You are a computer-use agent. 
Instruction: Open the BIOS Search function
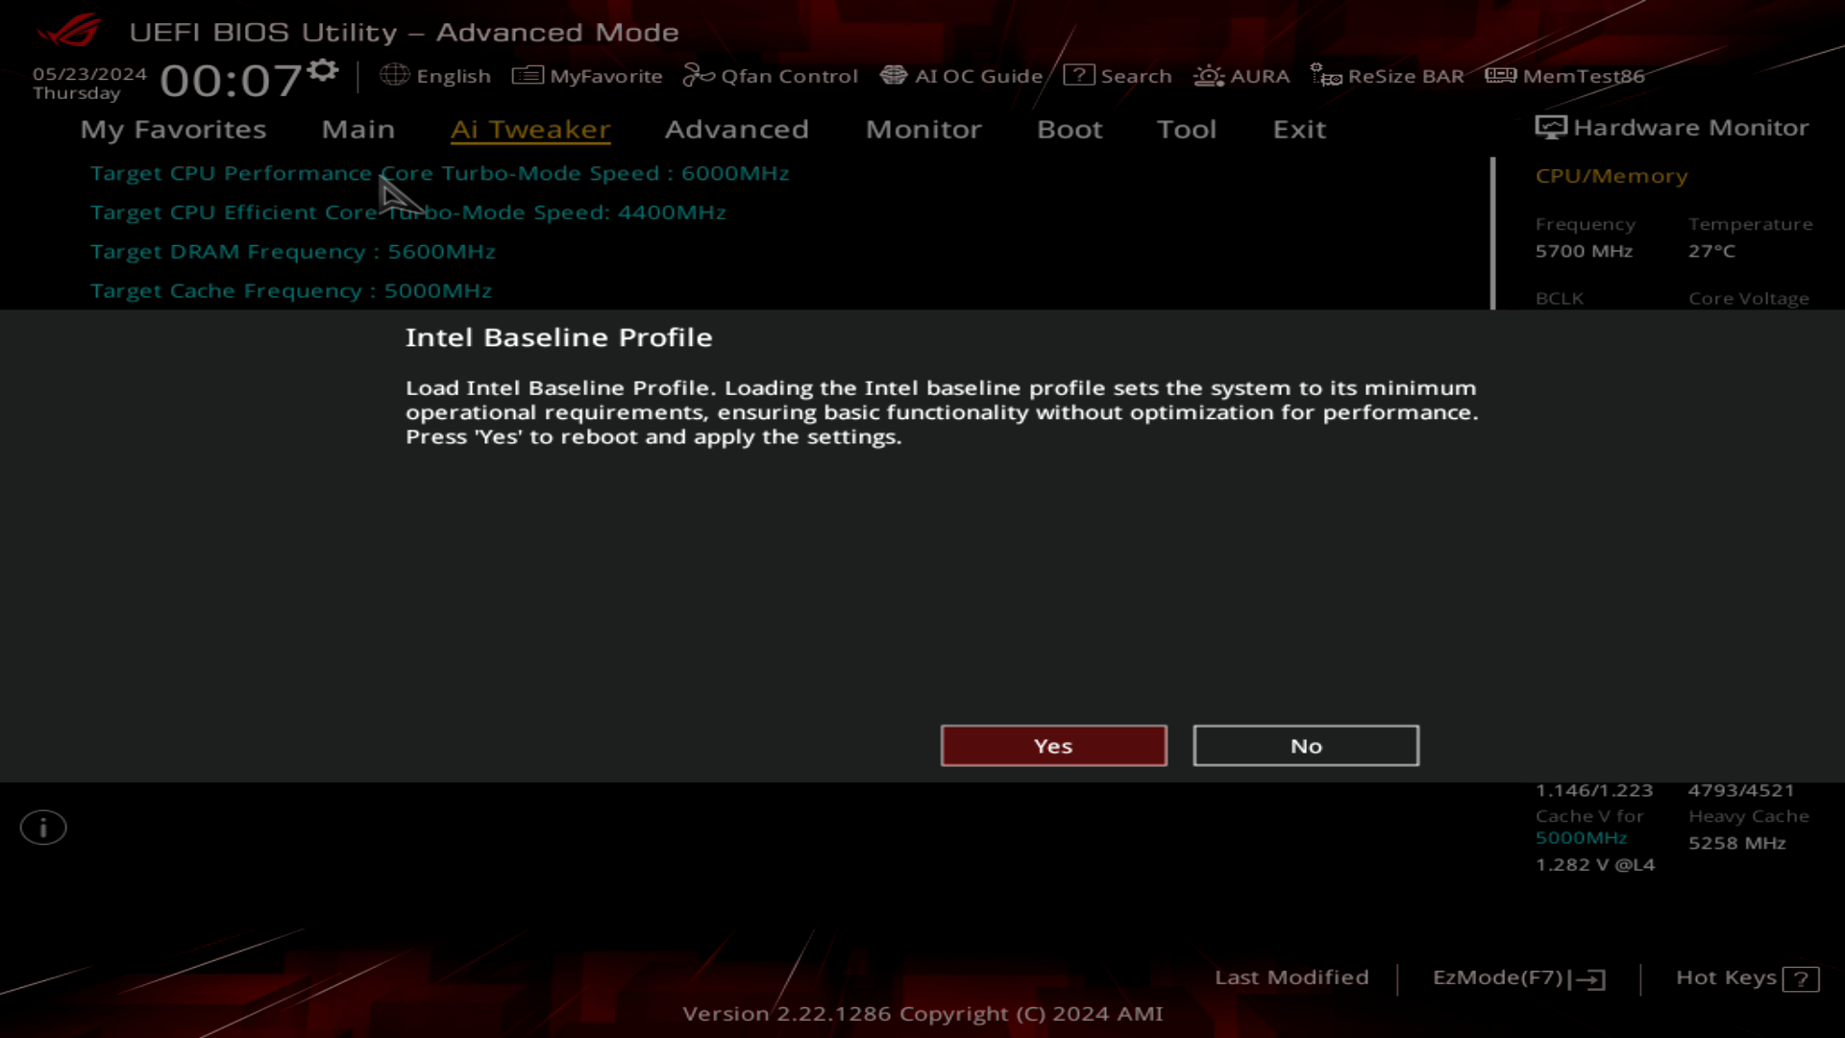click(1118, 76)
